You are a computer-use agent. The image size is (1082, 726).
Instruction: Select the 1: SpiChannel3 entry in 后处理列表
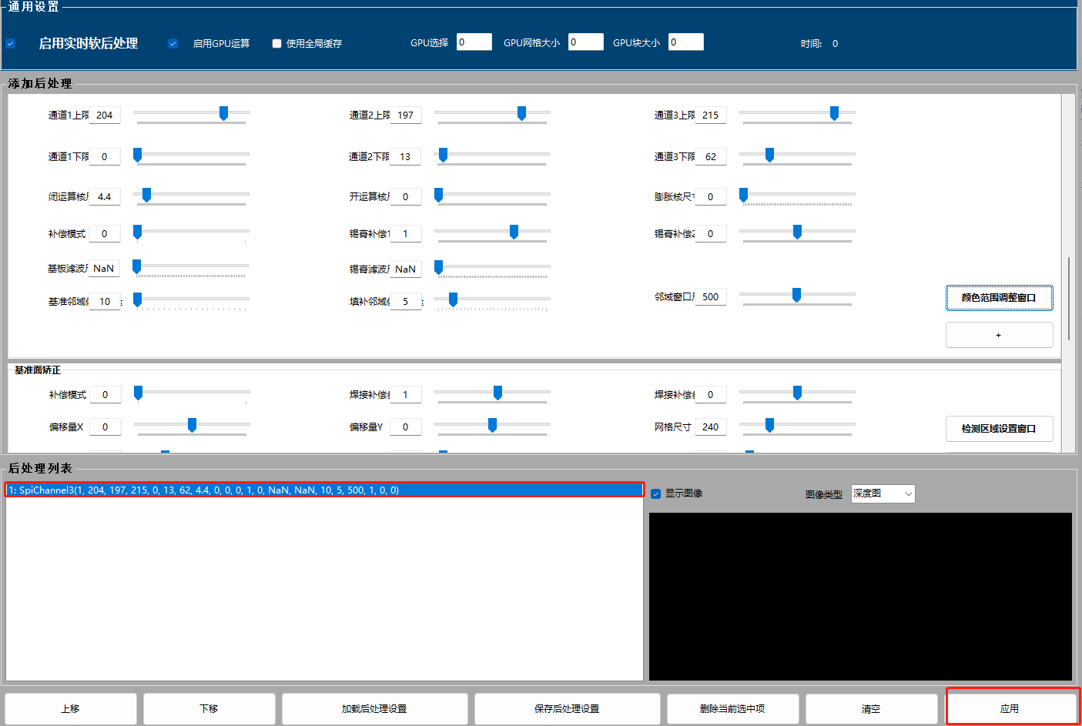click(324, 490)
